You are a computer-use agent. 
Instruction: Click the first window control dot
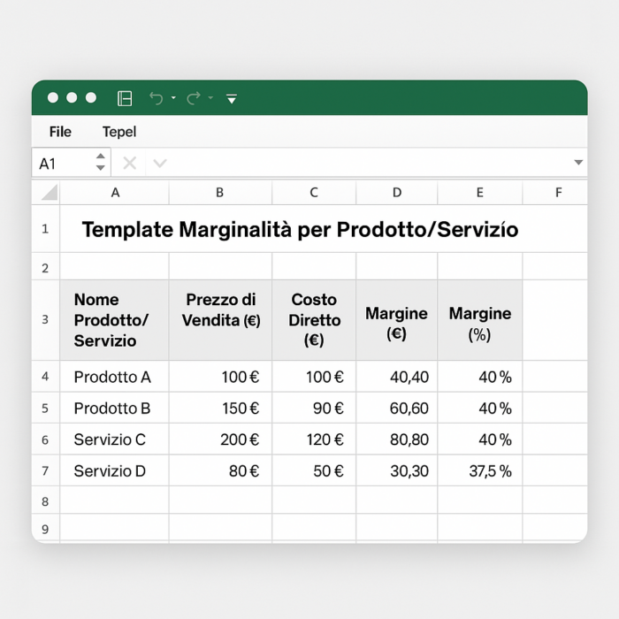click(x=53, y=97)
